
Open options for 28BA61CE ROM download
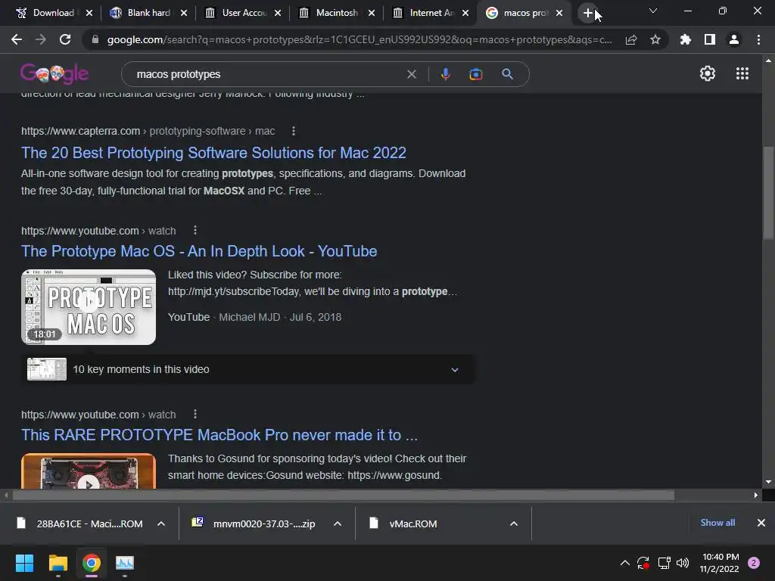point(161,524)
